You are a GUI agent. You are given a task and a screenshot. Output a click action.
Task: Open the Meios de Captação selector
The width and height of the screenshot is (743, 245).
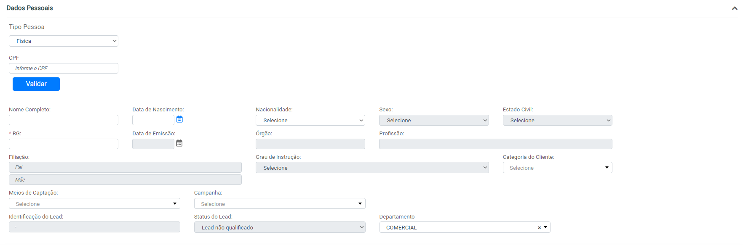94,204
